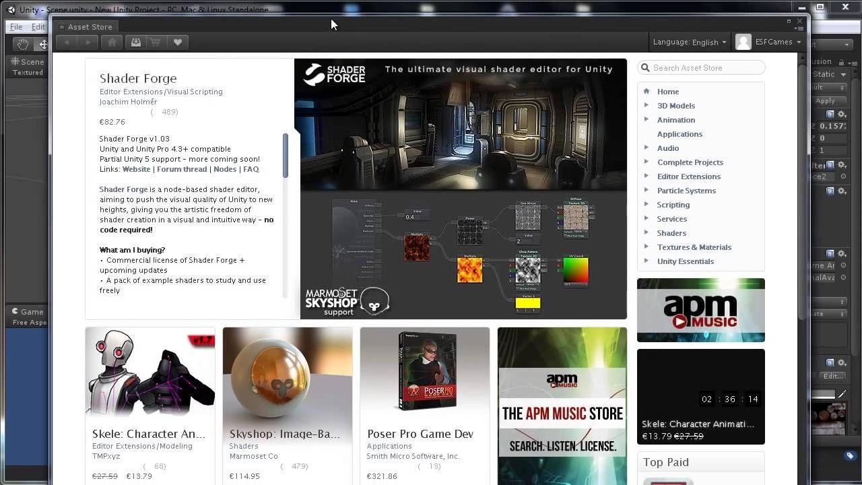Open the Skele timed sale countdown offer
The image size is (862, 485).
(x=701, y=397)
